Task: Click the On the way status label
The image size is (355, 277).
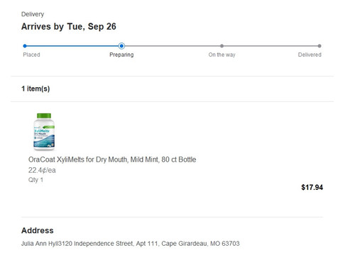Action: tap(222, 55)
